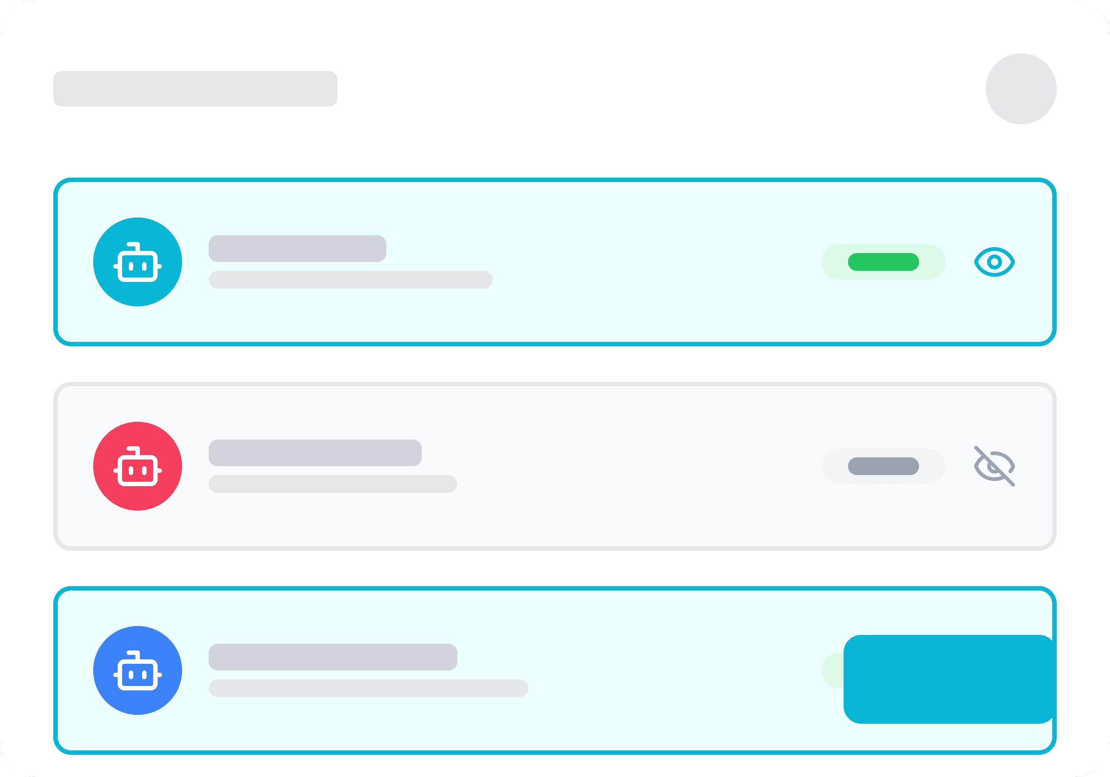Image resolution: width=1110 pixels, height=777 pixels.
Task: Open the round profile avatar at top right
Action: coord(1020,88)
